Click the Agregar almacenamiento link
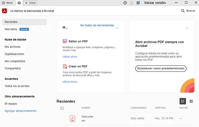199x127 pixels. [x=21, y=111]
